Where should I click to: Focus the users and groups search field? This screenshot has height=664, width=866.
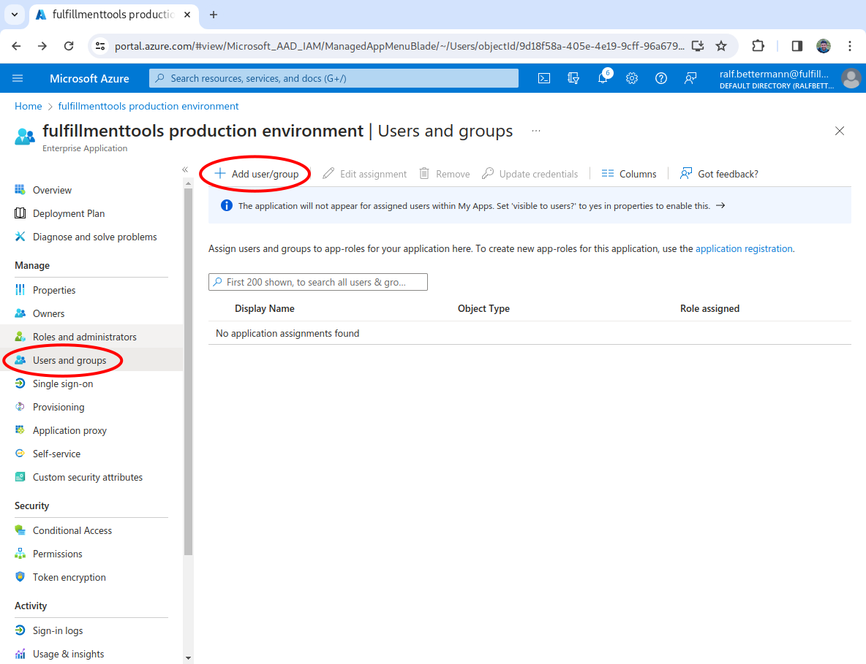click(x=318, y=282)
